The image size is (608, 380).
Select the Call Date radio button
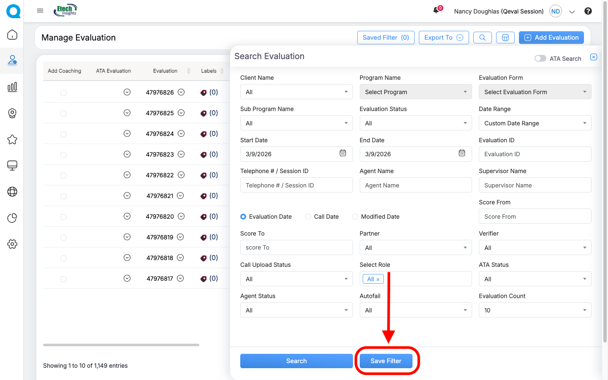pyautogui.click(x=308, y=217)
